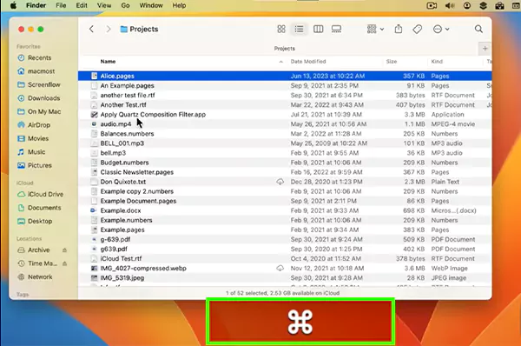Sort by the Kind column header
This screenshot has height=346, width=521.
437,62
